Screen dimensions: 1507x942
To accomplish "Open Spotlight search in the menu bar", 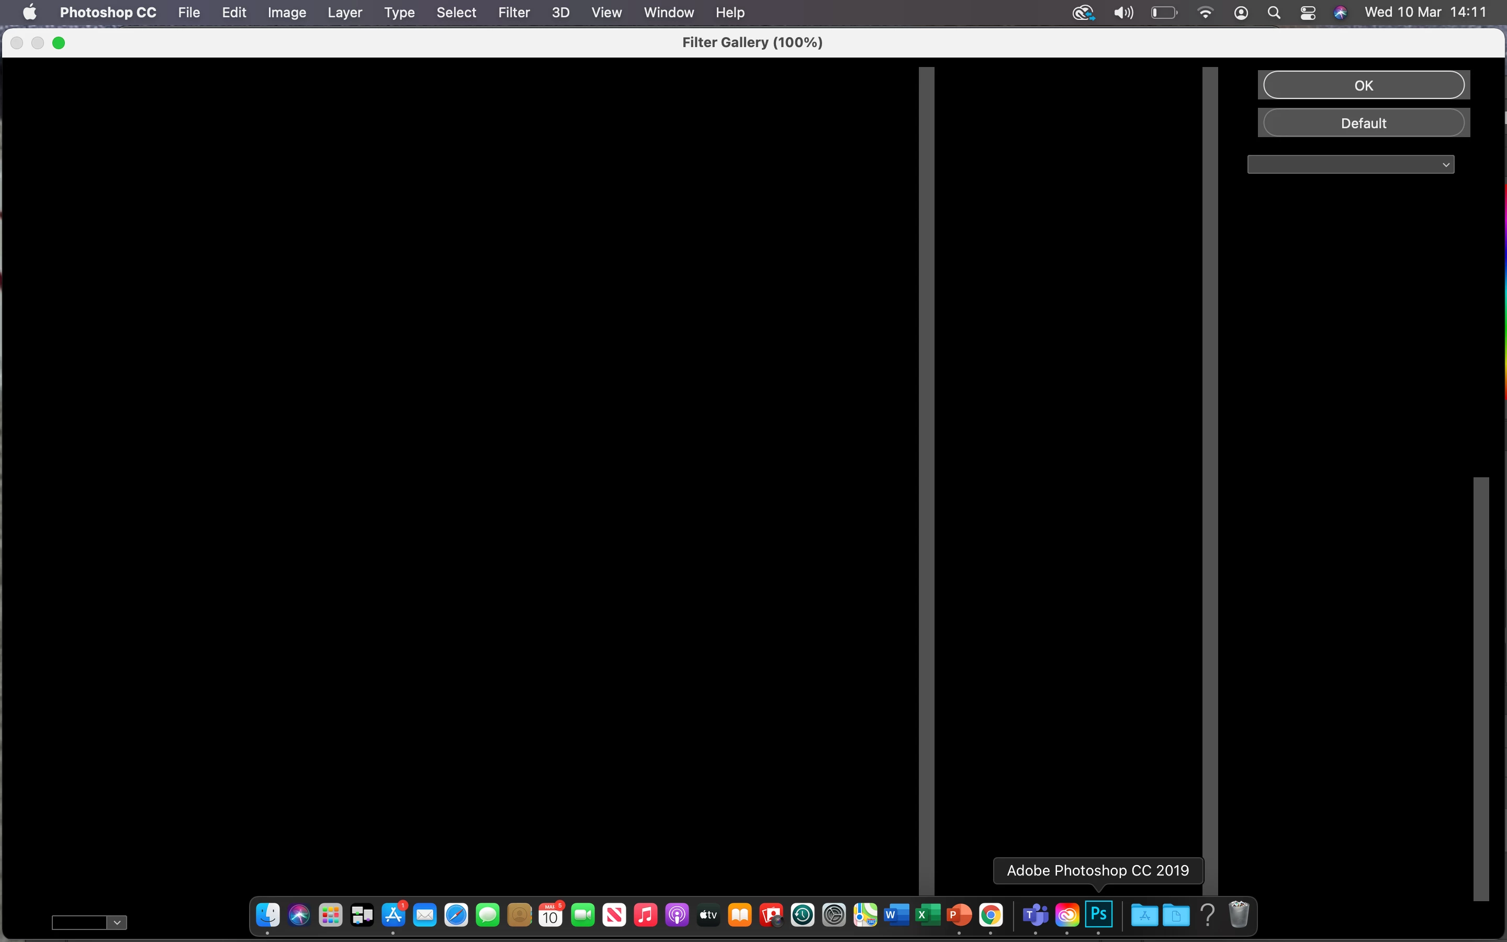I will coord(1274,13).
